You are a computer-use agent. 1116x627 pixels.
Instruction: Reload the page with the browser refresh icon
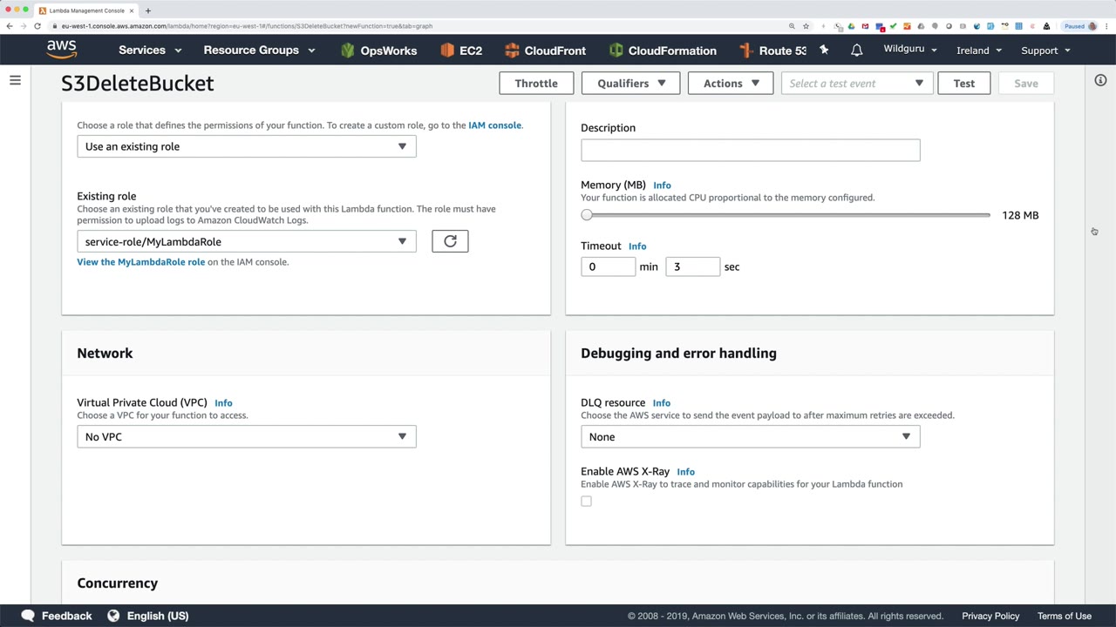[37, 26]
